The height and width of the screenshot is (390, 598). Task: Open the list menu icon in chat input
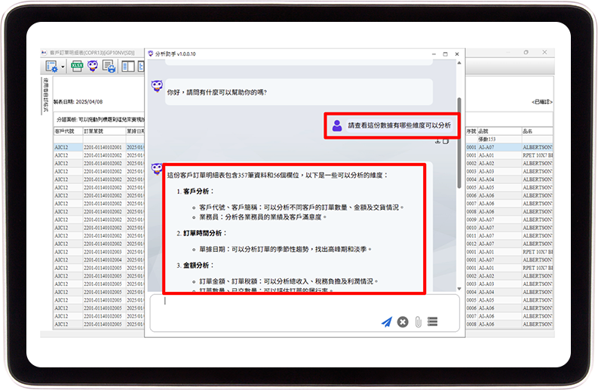click(x=433, y=322)
